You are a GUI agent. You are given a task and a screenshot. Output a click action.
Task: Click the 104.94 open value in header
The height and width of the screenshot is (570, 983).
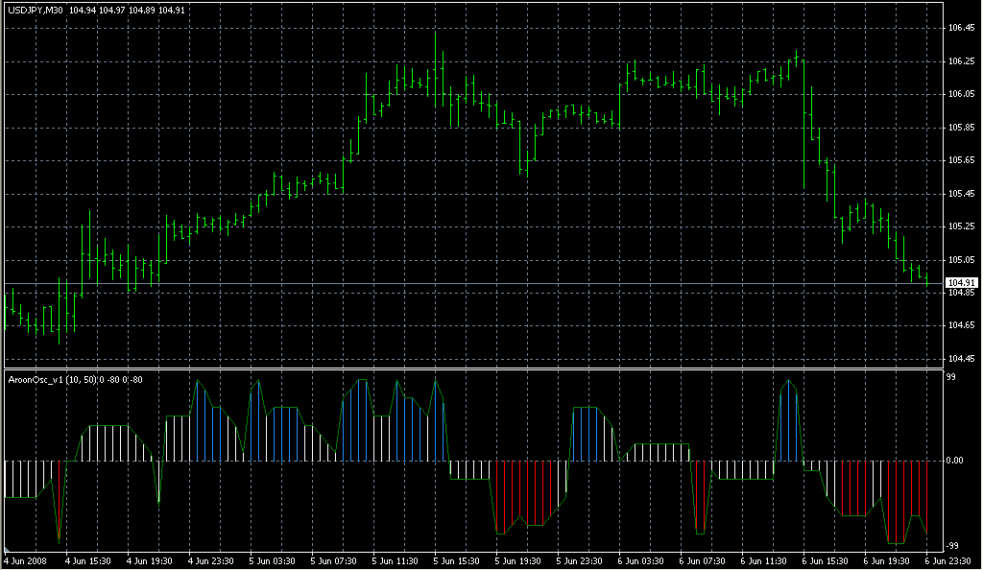coord(82,10)
